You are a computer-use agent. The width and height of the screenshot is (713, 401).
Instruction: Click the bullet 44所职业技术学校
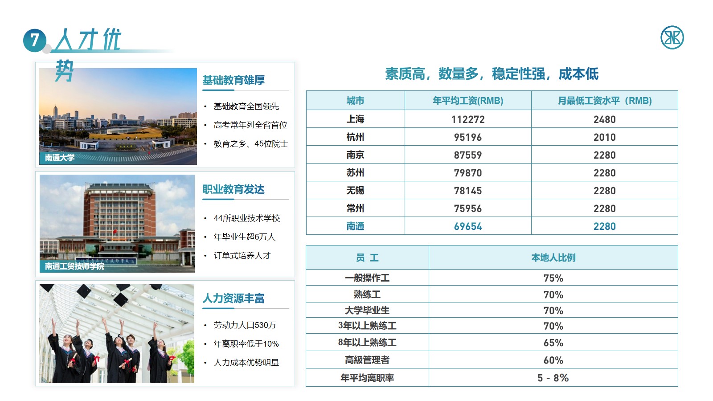pyautogui.click(x=246, y=218)
